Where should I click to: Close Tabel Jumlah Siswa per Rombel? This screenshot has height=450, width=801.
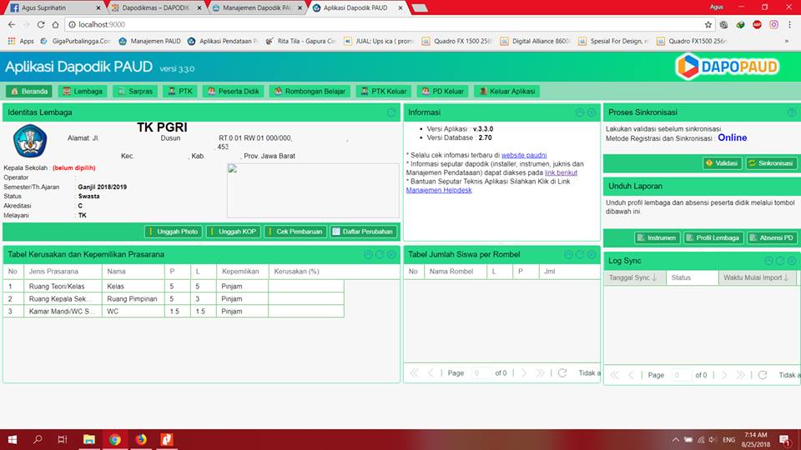(591, 255)
